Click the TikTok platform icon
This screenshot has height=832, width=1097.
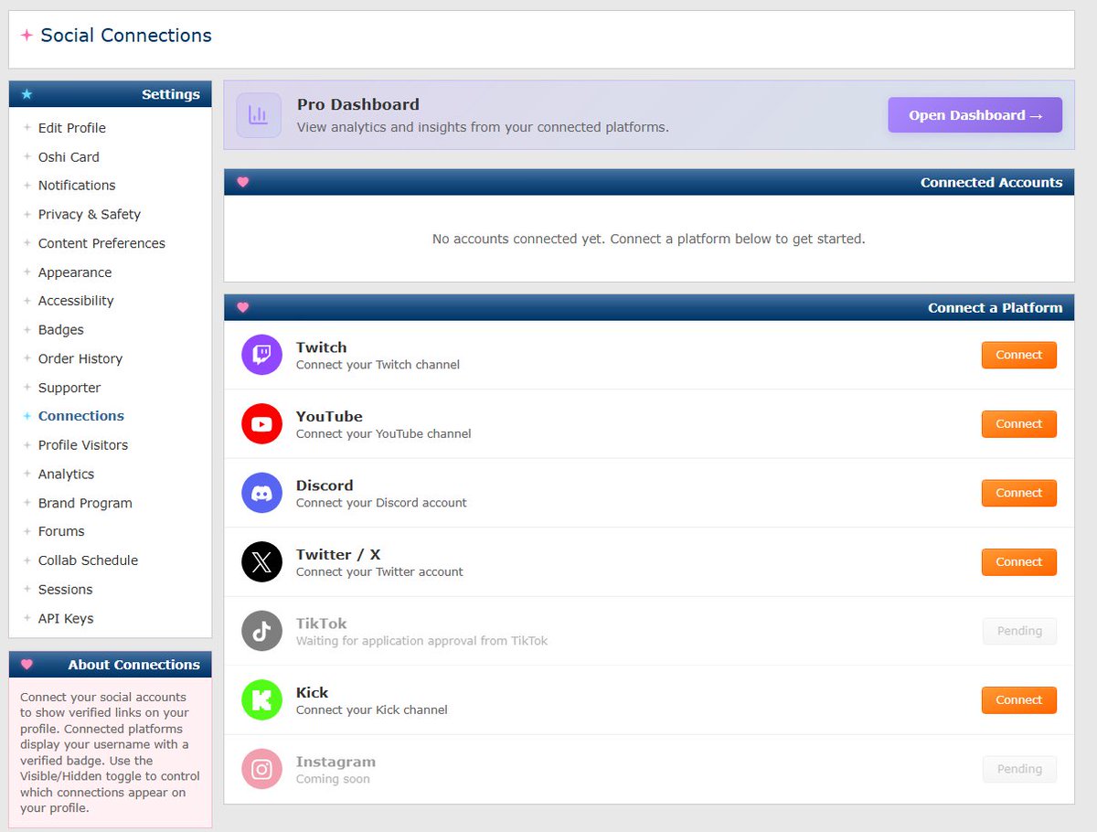(261, 631)
